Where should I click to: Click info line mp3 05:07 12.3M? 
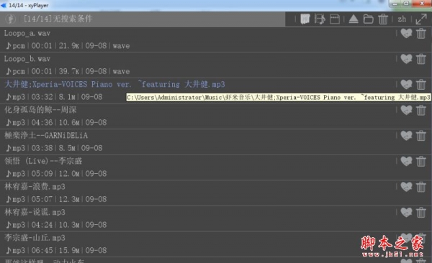[56, 199]
